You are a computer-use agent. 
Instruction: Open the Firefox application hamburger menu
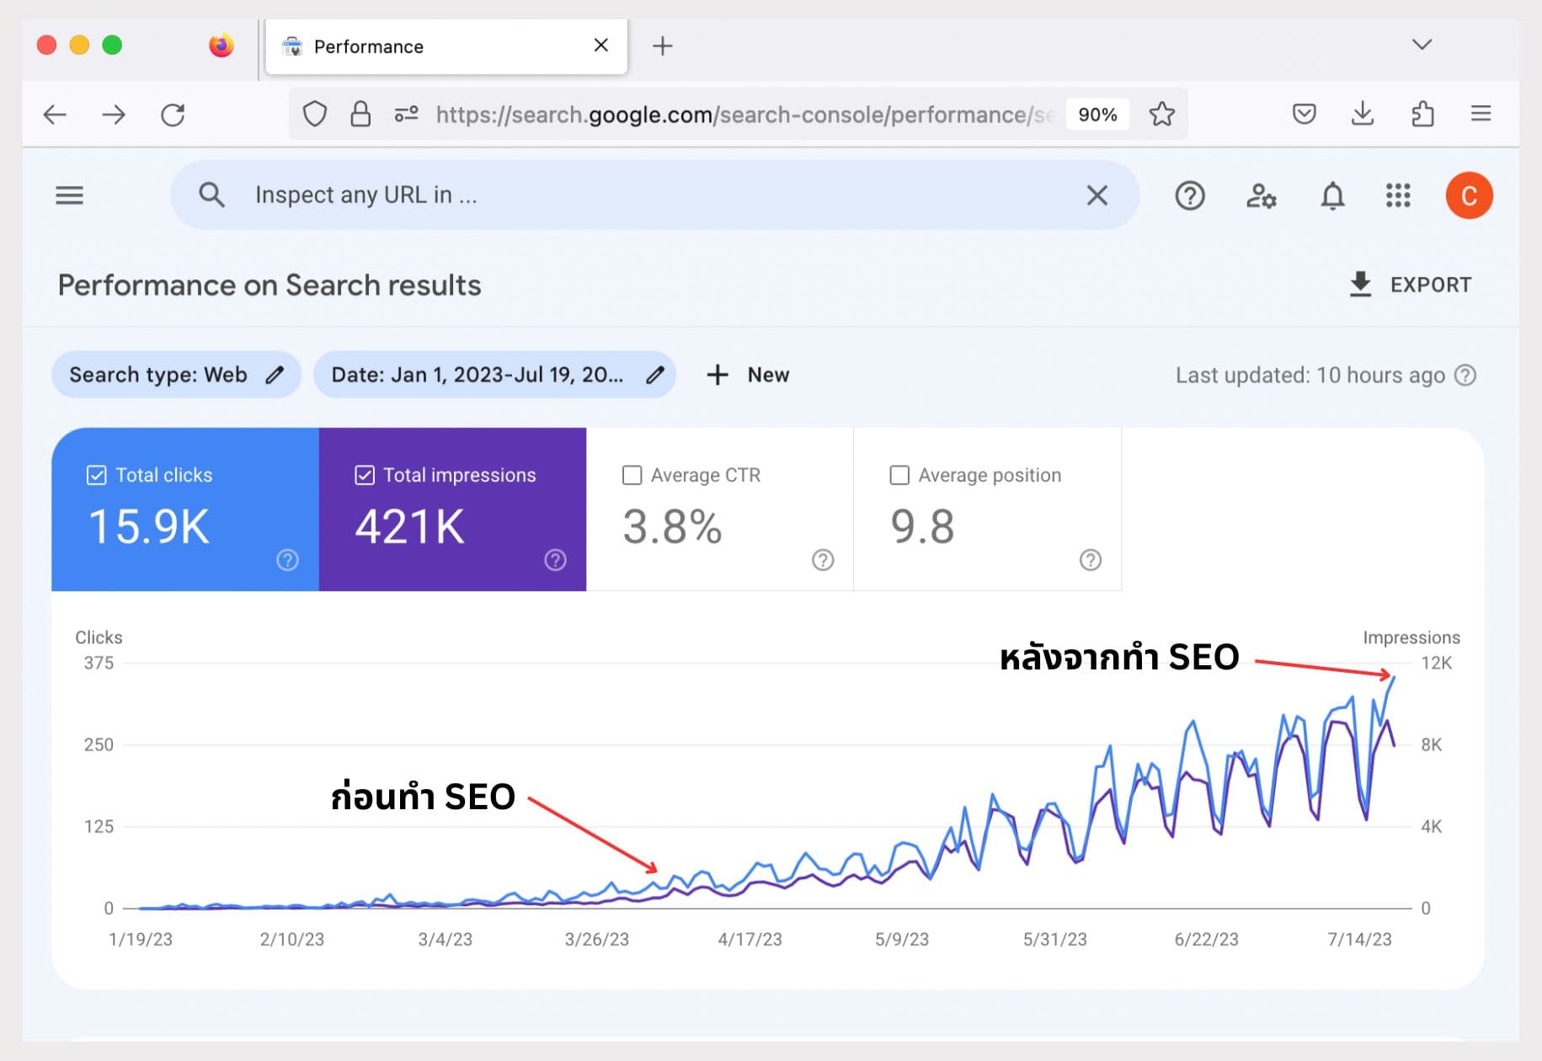pyautogui.click(x=1481, y=114)
